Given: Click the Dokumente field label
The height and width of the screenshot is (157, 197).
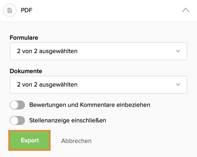Looking at the screenshot, I should [26, 71].
